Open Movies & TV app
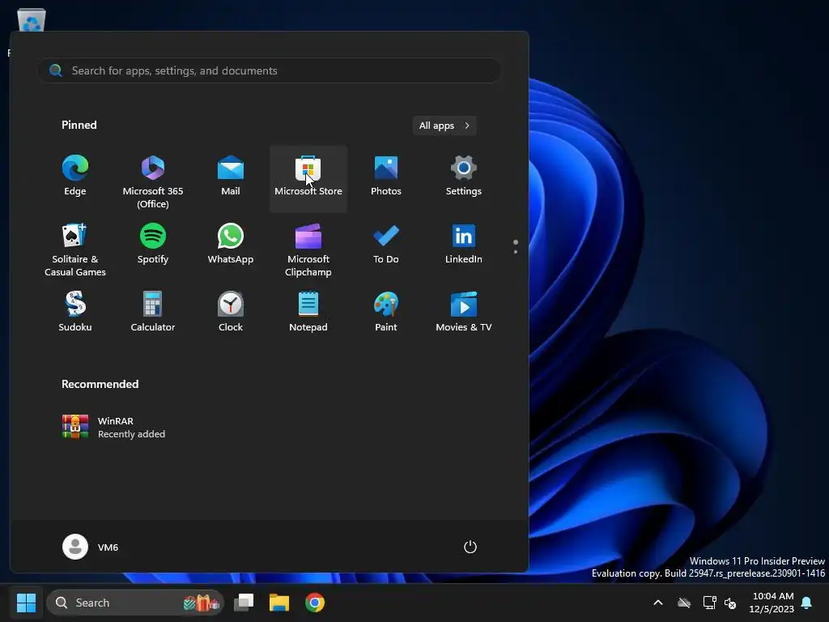This screenshot has height=622, width=829. [464, 313]
